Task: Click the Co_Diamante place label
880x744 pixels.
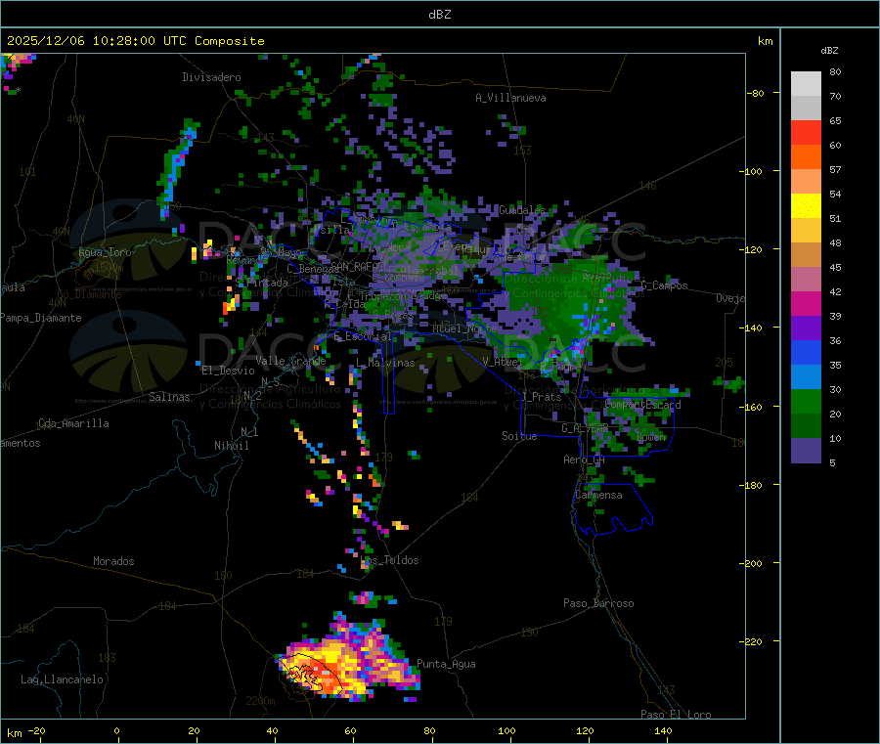Action: tap(89, 294)
